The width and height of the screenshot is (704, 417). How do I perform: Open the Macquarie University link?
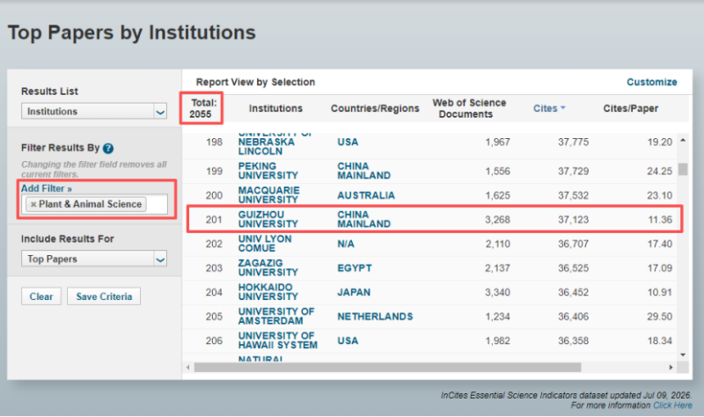(x=268, y=194)
